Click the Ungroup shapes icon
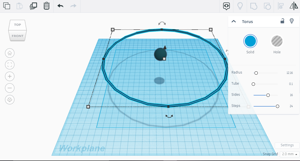300x161 pixels. 267,6
